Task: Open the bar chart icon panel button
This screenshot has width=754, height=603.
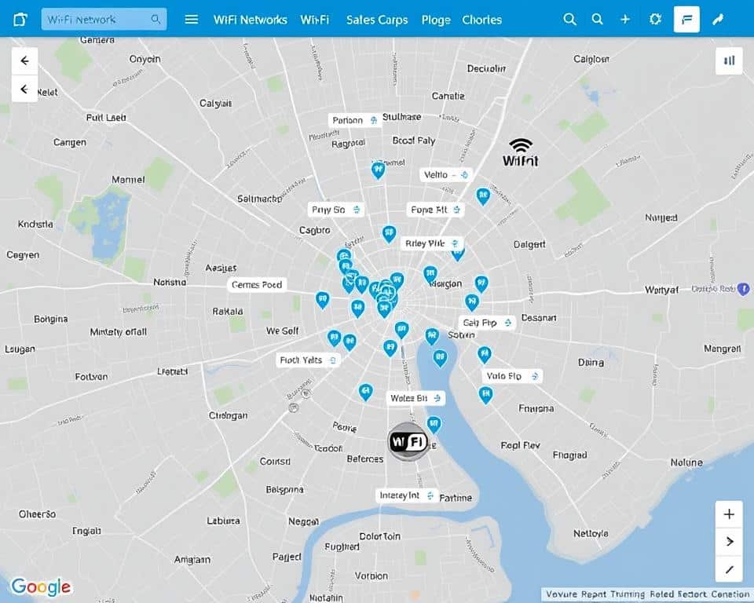Action: (729, 60)
